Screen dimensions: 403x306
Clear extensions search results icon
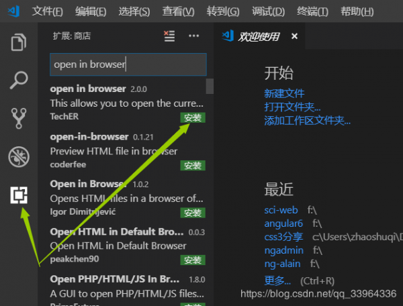point(169,36)
